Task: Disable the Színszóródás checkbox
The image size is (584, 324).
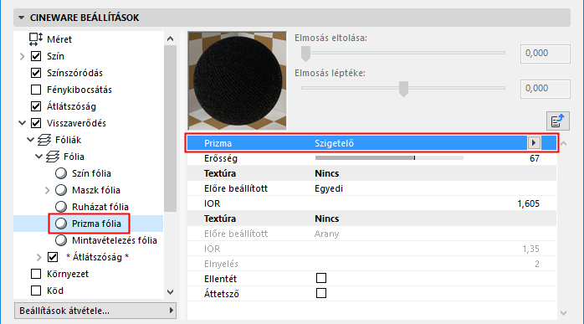Action: click(36, 73)
